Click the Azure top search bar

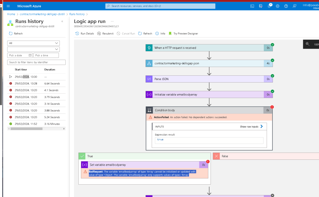[160, 6]
